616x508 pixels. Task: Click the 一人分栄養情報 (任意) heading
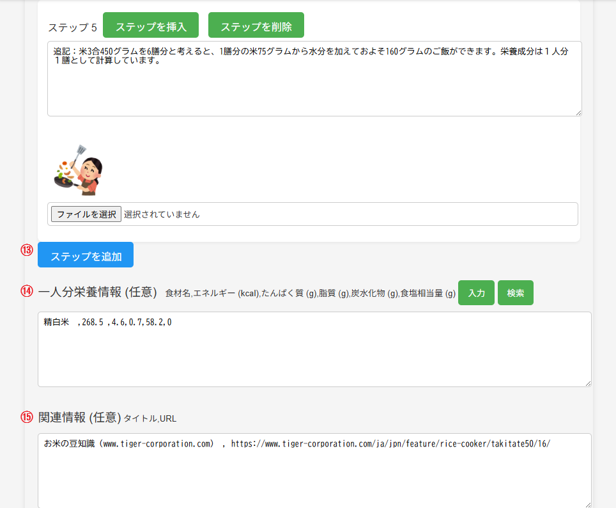[98, 292]
